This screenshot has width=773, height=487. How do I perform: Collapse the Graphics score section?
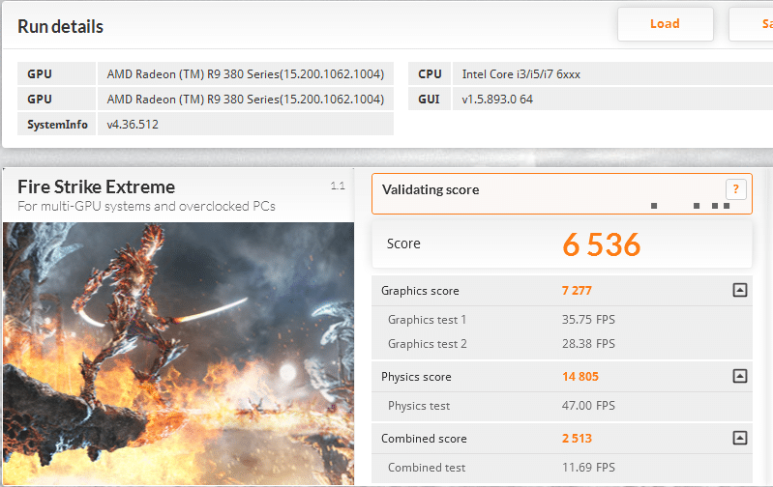(739, 290)
